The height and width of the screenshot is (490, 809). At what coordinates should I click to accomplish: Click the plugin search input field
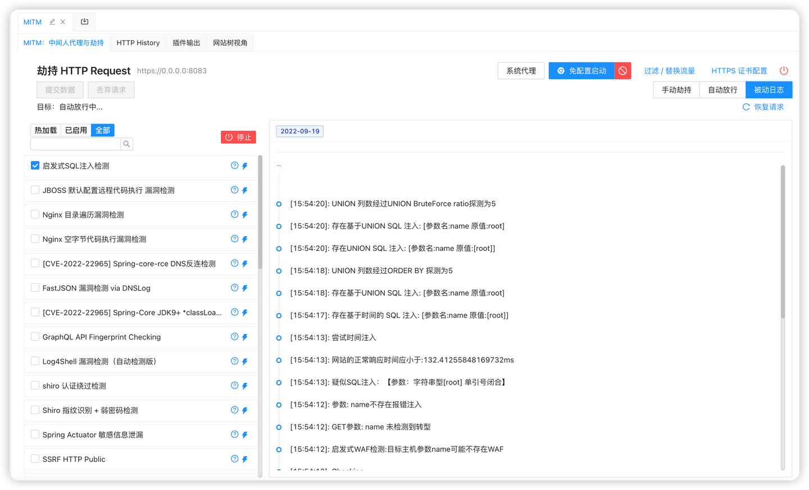tap(76, 144)
